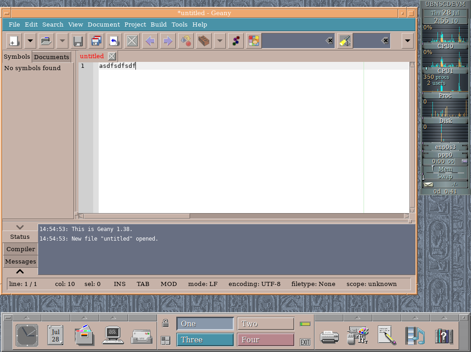Close the current file via the toolbar
The height and width of the screenshot is (352, 471).
(x=132, y=41)
